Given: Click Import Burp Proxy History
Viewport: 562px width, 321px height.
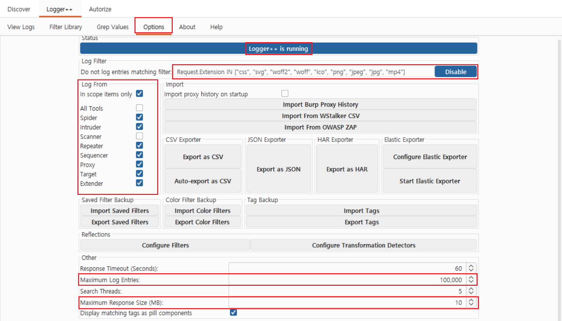Looking at the screenshot, I should click(x=320, y=104).
